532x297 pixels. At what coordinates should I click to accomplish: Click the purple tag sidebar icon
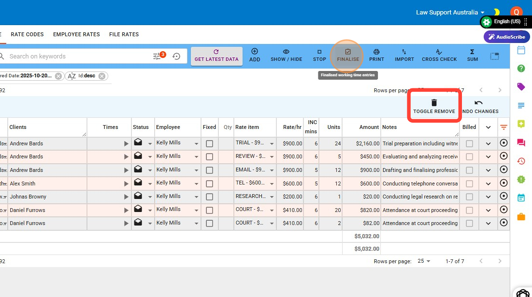coord(521,87)
